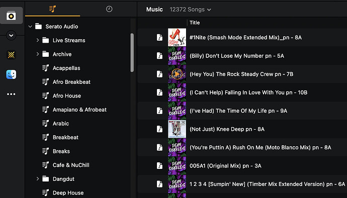Image resolution: width=347 pixels, height=198 pixels.
Task: Click the Deep House playlist icon
Action: tap(45, 192)
